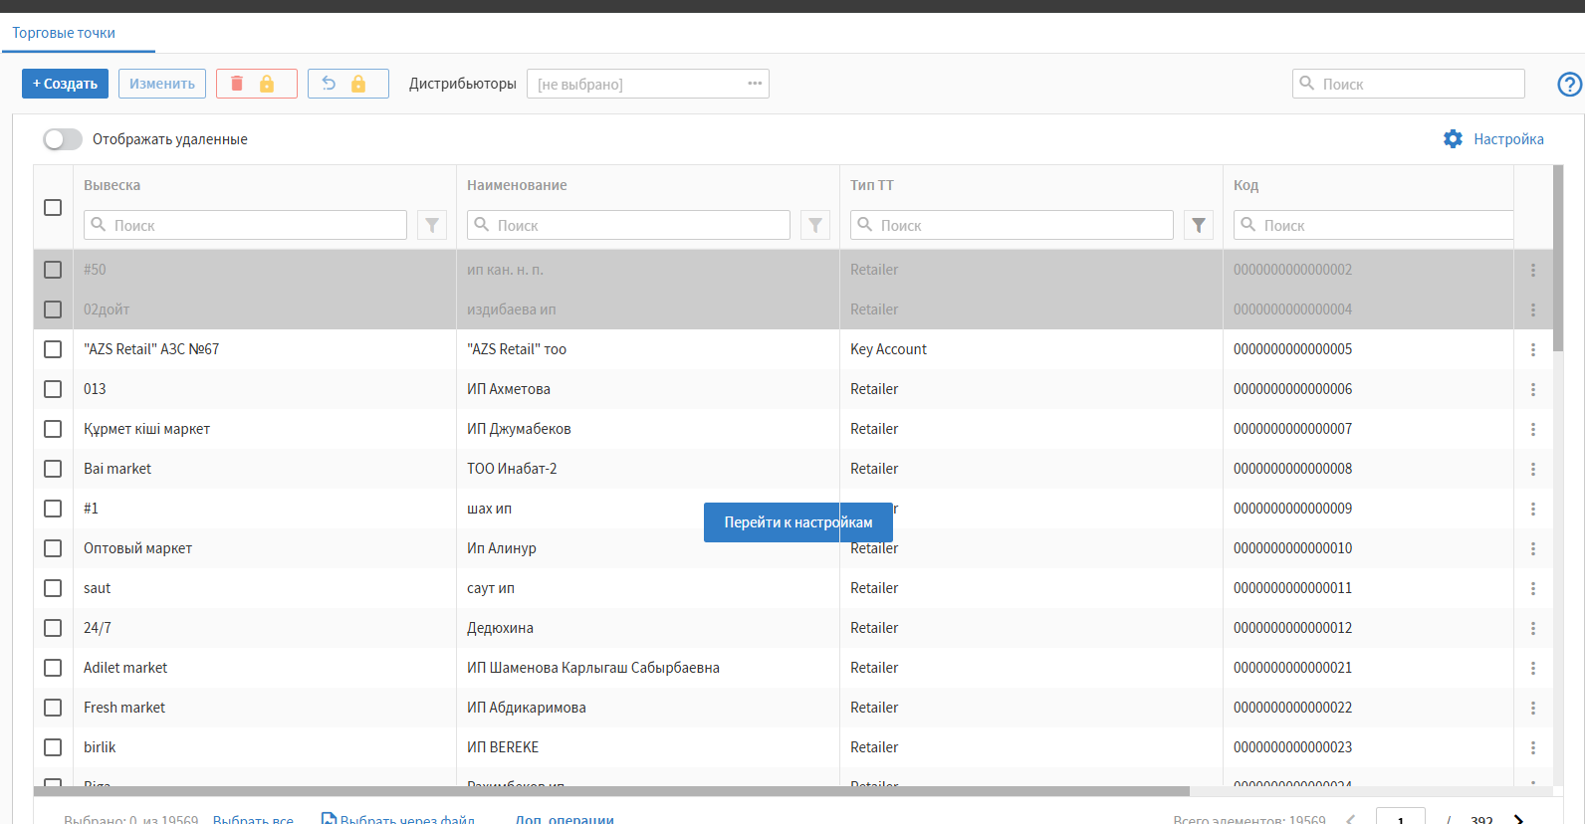Viewport: 1585px width, 824px height.
Task: Click the Вывеска column search field
Action: point(245,225)
